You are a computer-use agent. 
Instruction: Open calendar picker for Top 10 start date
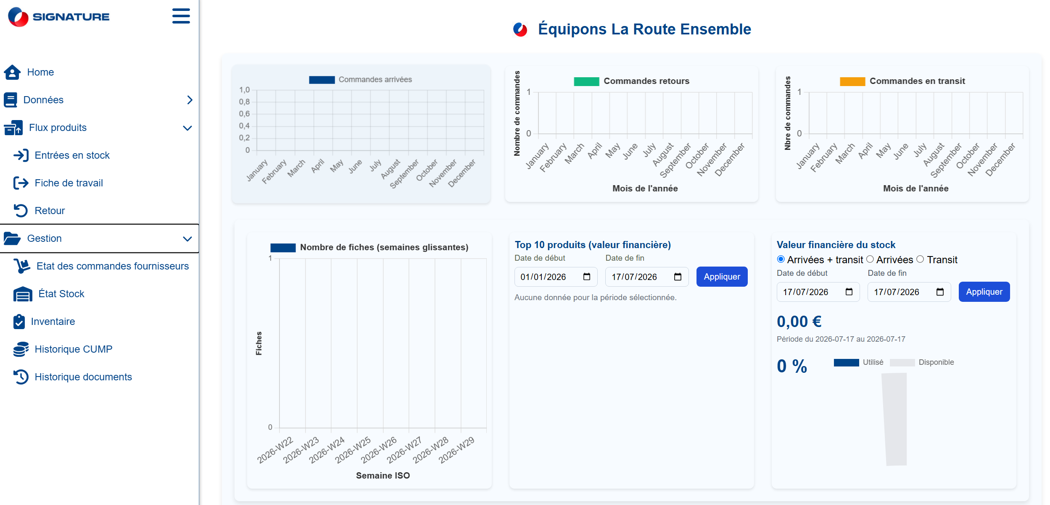coord(587,277)
